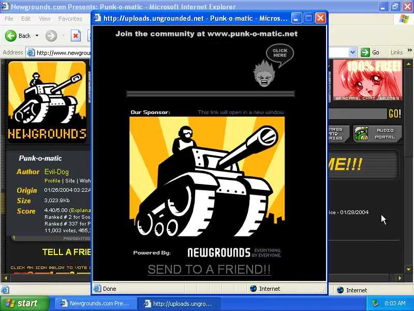Click the main window status bar page icon
This screenshot has width=414, height=311.
5,290
